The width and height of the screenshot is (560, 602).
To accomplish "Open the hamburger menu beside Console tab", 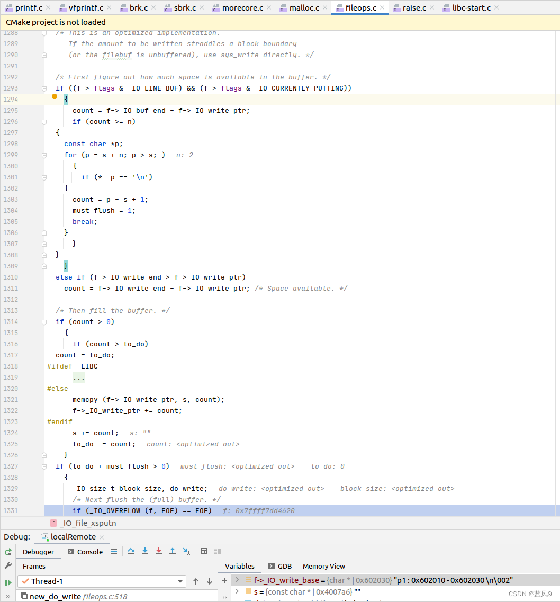I will click(113, 551).
